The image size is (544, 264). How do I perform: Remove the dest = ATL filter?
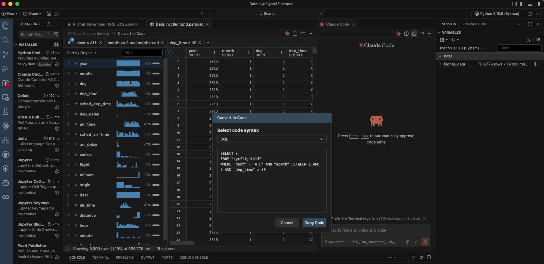[100, 43]
